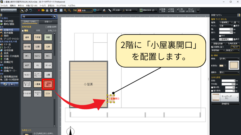Image resolution: width=241 pixels, height=135 pixels.
Task: Click the save floppy disk icon
Action: [47, 10]
